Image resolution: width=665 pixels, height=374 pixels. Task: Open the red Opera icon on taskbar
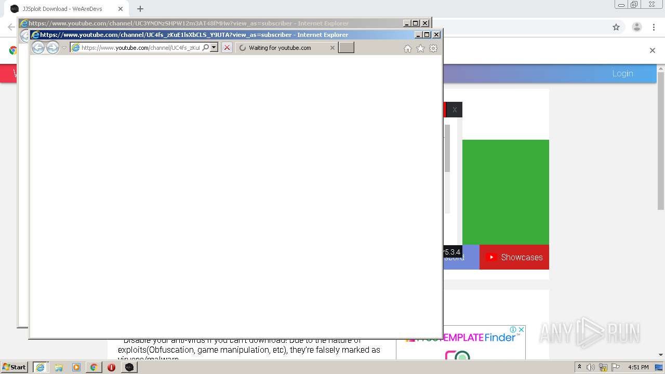tap(111, 367)
